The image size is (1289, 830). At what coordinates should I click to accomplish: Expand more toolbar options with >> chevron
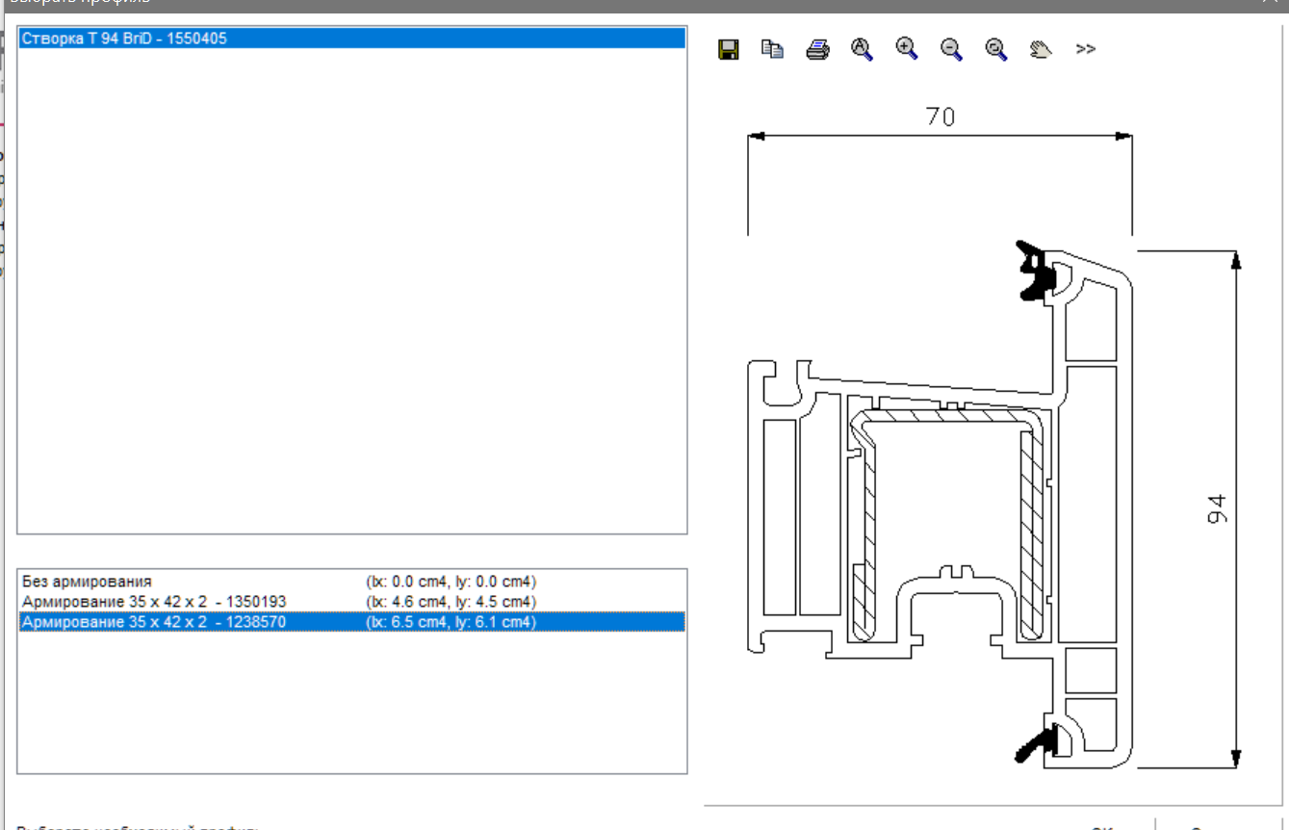[x=1086, y=49]
